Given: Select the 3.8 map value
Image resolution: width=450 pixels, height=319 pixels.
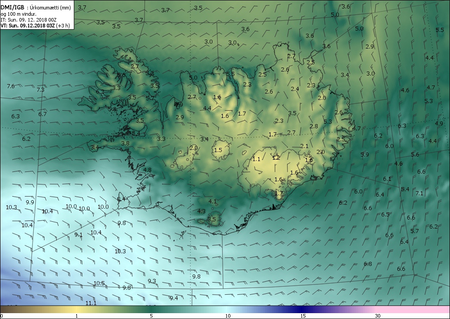Looking at the screenshot, I should coord(125,143).
